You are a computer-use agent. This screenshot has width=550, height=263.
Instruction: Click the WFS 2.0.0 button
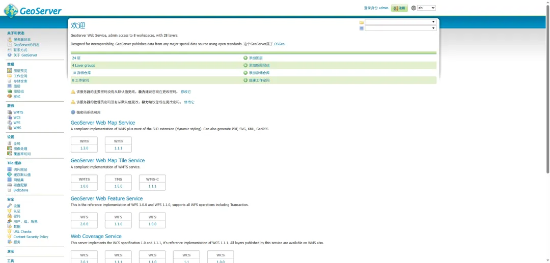coord(84,220)
